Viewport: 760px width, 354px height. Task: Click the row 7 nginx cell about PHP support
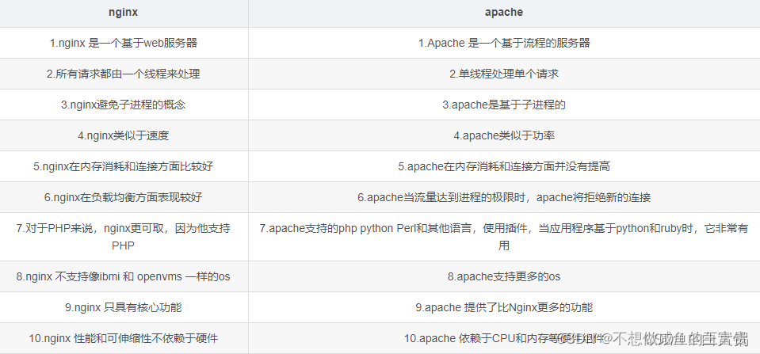(x=124, y=237)
